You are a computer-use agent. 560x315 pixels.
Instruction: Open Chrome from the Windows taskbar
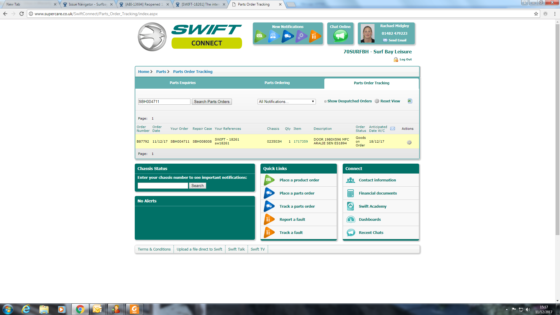[80, 309]
